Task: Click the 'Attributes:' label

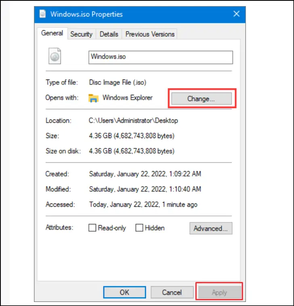Action: tap(59, 227)
